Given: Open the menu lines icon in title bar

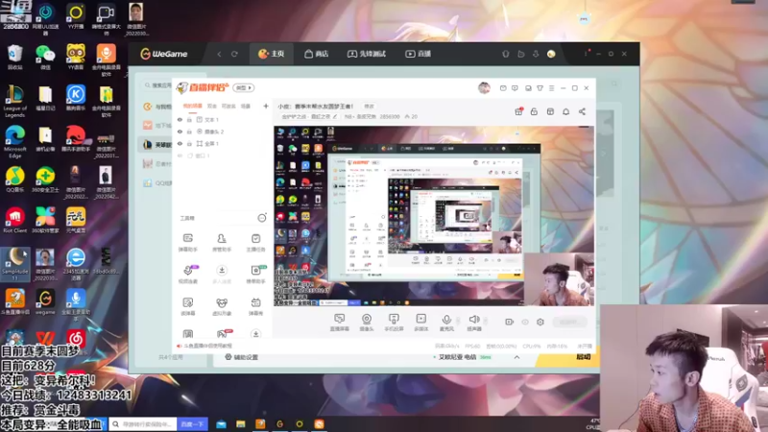Looking at the screenshot, I should [x=551, y=88].
